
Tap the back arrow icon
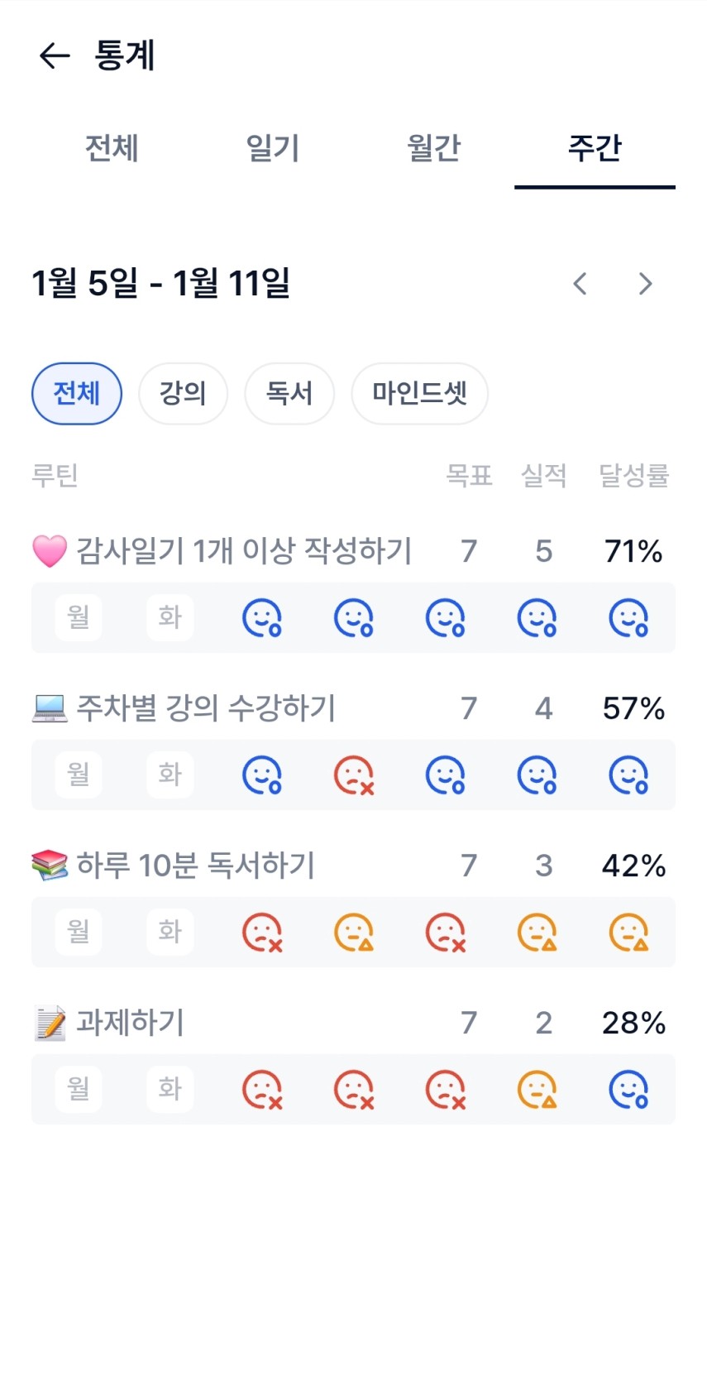[x=55, y=55]
